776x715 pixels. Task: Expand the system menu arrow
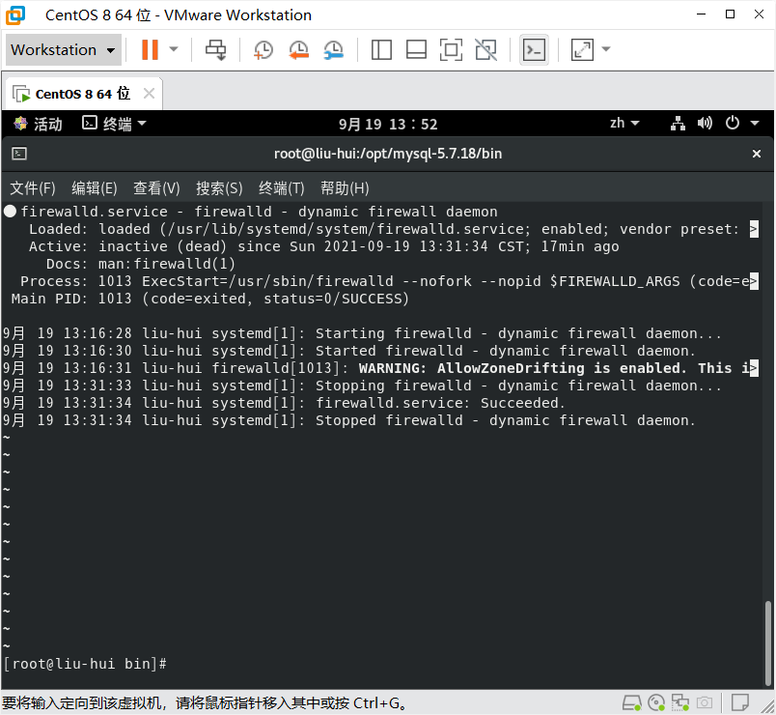pyautogui.click(x=755, y=123)
